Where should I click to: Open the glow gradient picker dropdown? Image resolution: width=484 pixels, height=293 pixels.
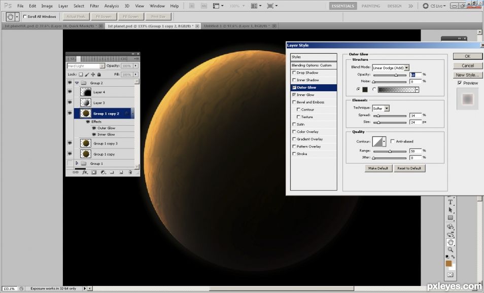point(417,89)
